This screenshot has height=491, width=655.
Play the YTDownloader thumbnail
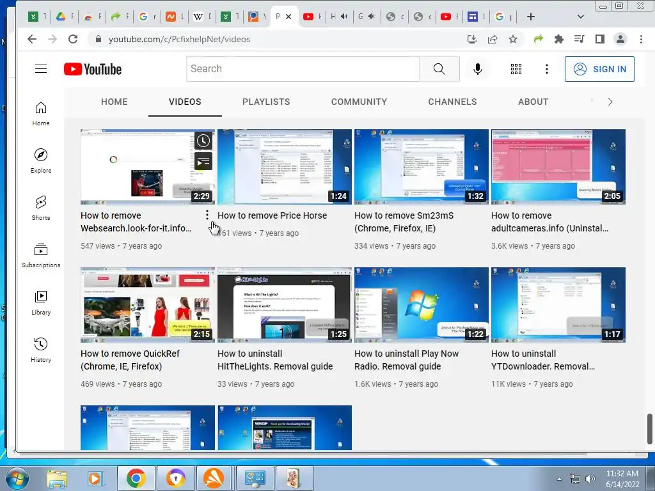point(558,305)
